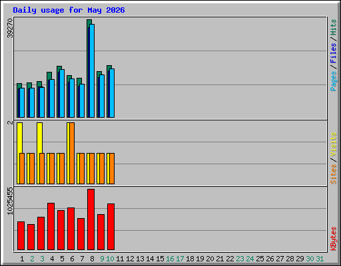Viewport: 341px width, 266px height.
Task: Click the day 8 hits bar peak
Action: click(89, 22)
